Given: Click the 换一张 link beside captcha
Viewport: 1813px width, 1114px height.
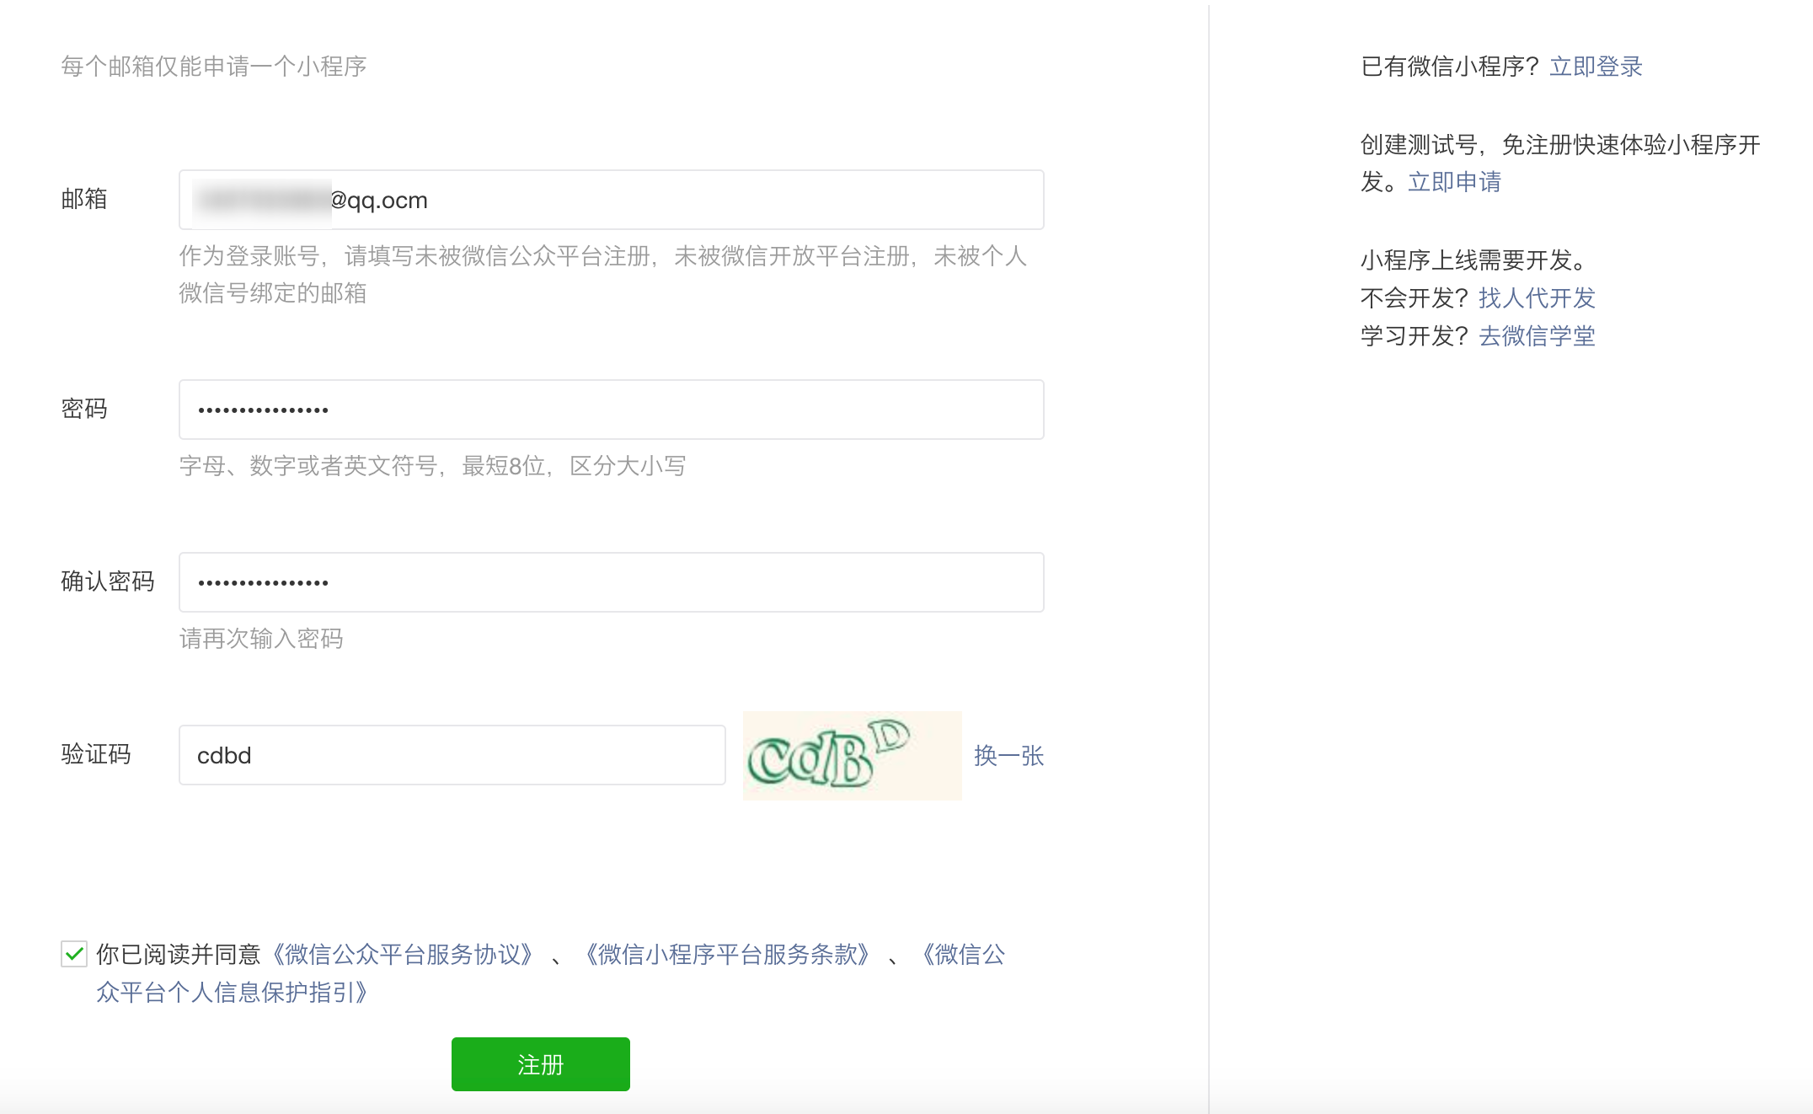Looking at the screenshot, I should (x=1008, y=755).
